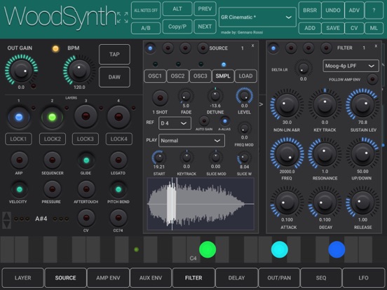Toggle the PRESSURE button
This screenshot has width=387, height=290.
[x=52, y=189]
